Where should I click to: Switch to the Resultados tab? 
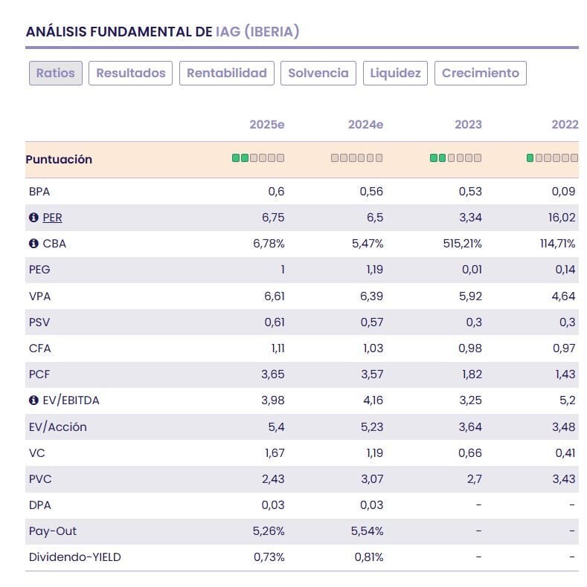(x=131, y=73)
